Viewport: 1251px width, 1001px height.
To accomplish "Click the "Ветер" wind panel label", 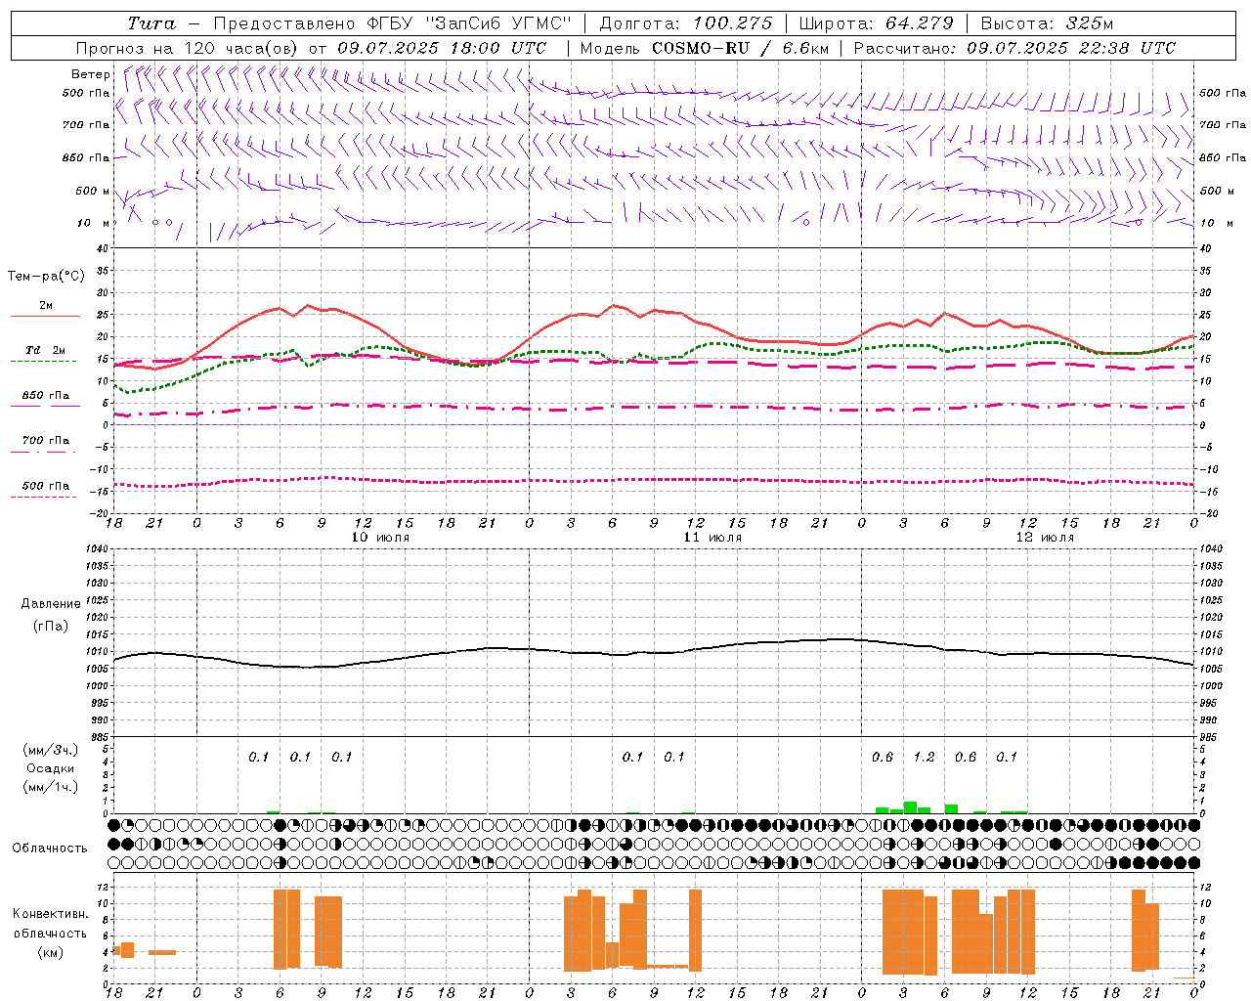I will [x=91, y=74].
